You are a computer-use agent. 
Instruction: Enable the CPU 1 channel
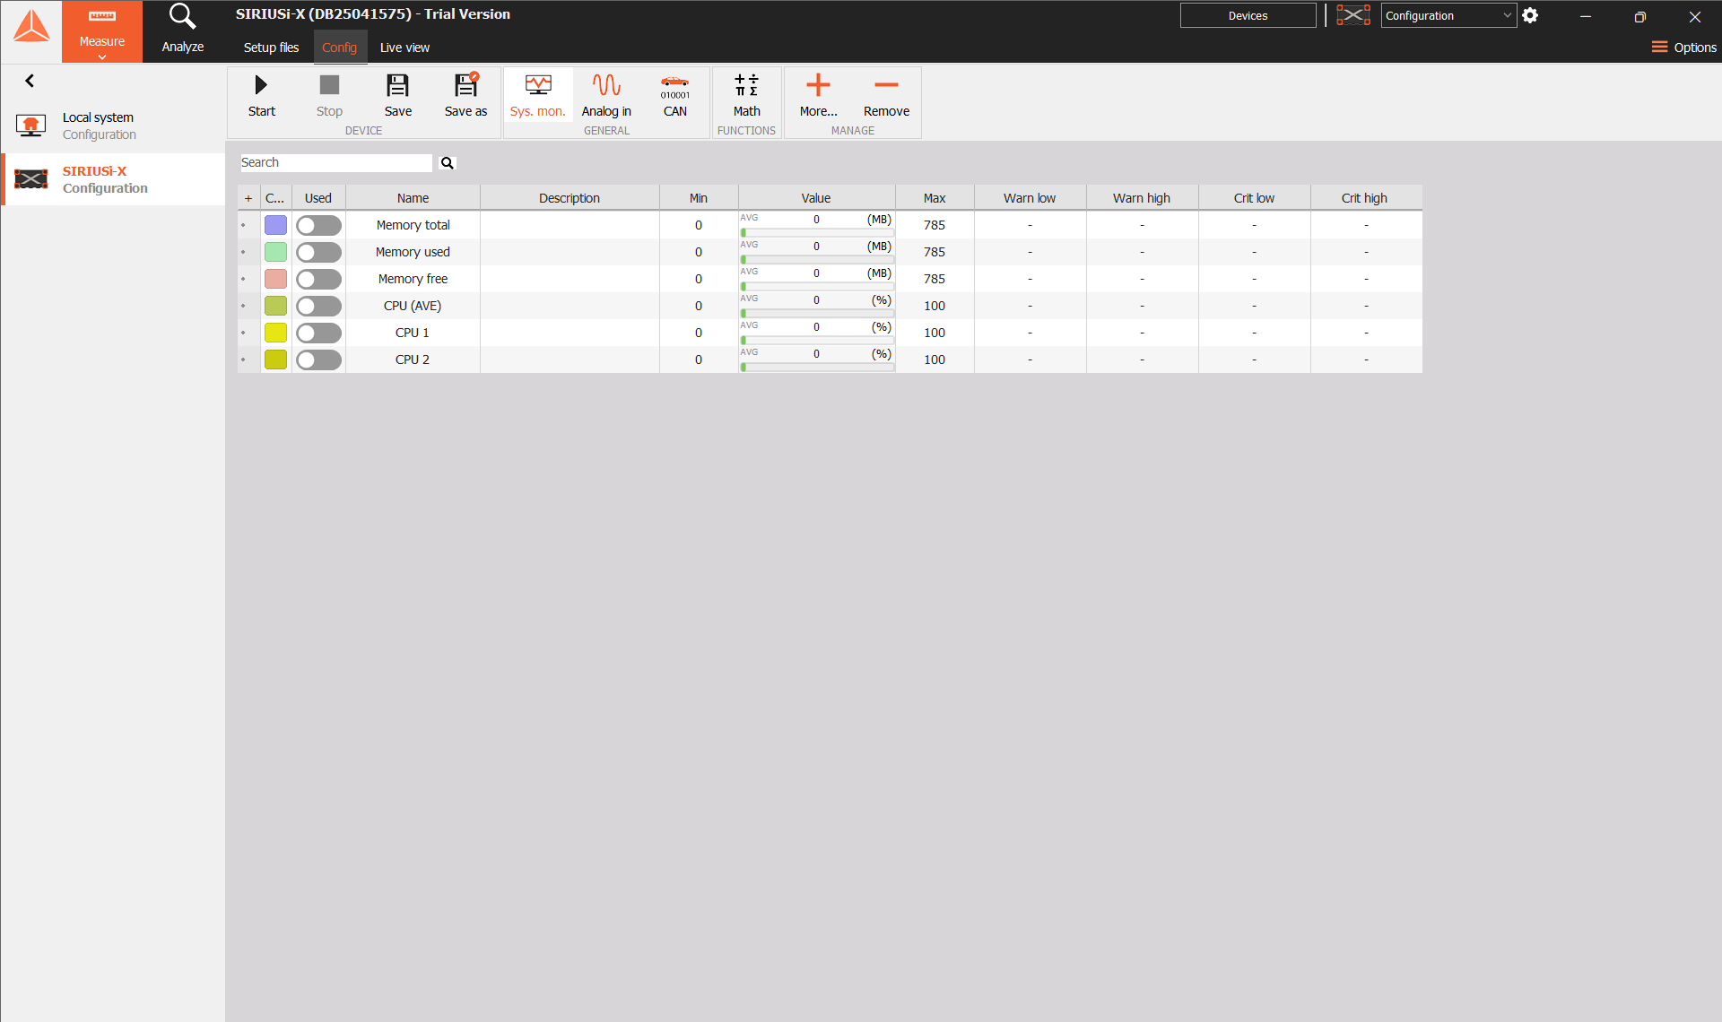tap(318, 333)
